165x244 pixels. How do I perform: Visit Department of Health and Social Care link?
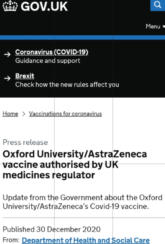pyautogui.click(x=86, y=240)
